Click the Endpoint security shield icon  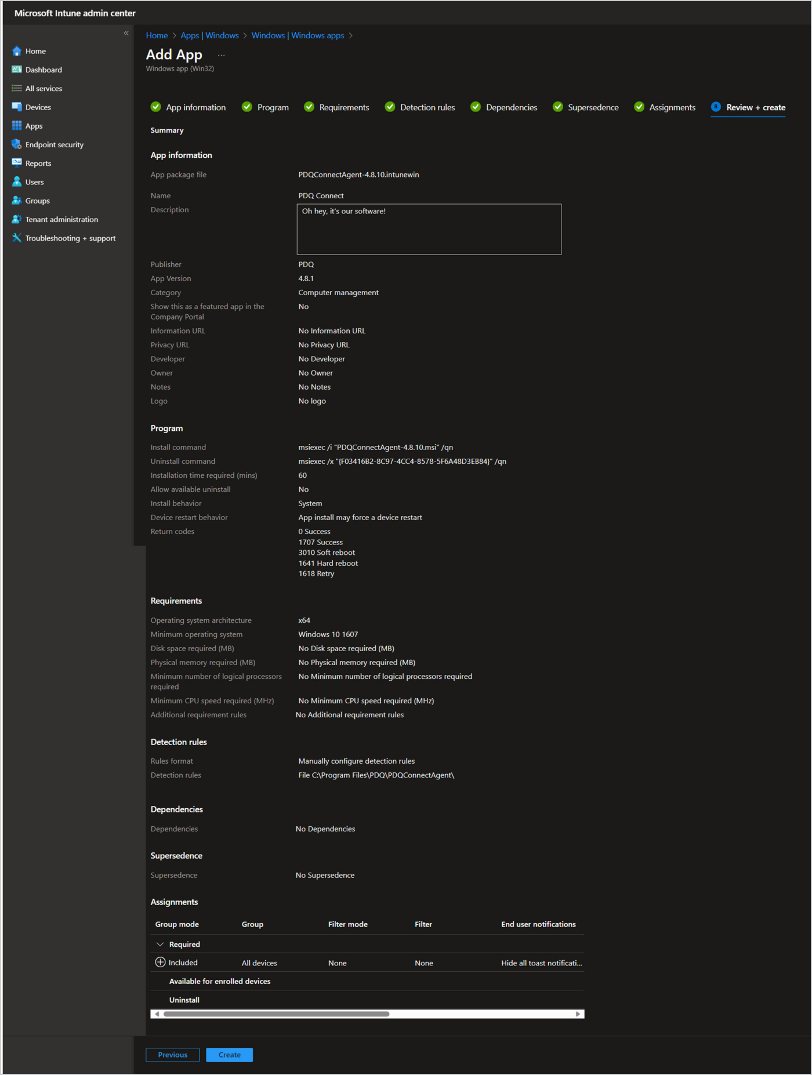(x=17, y=144)
